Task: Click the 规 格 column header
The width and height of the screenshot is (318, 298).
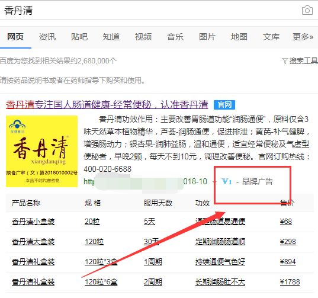Action: click(x=93, y=203)
